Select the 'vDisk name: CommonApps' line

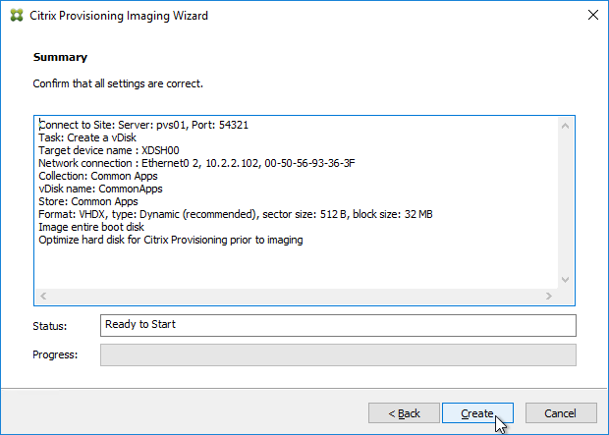tap(100, 189)
